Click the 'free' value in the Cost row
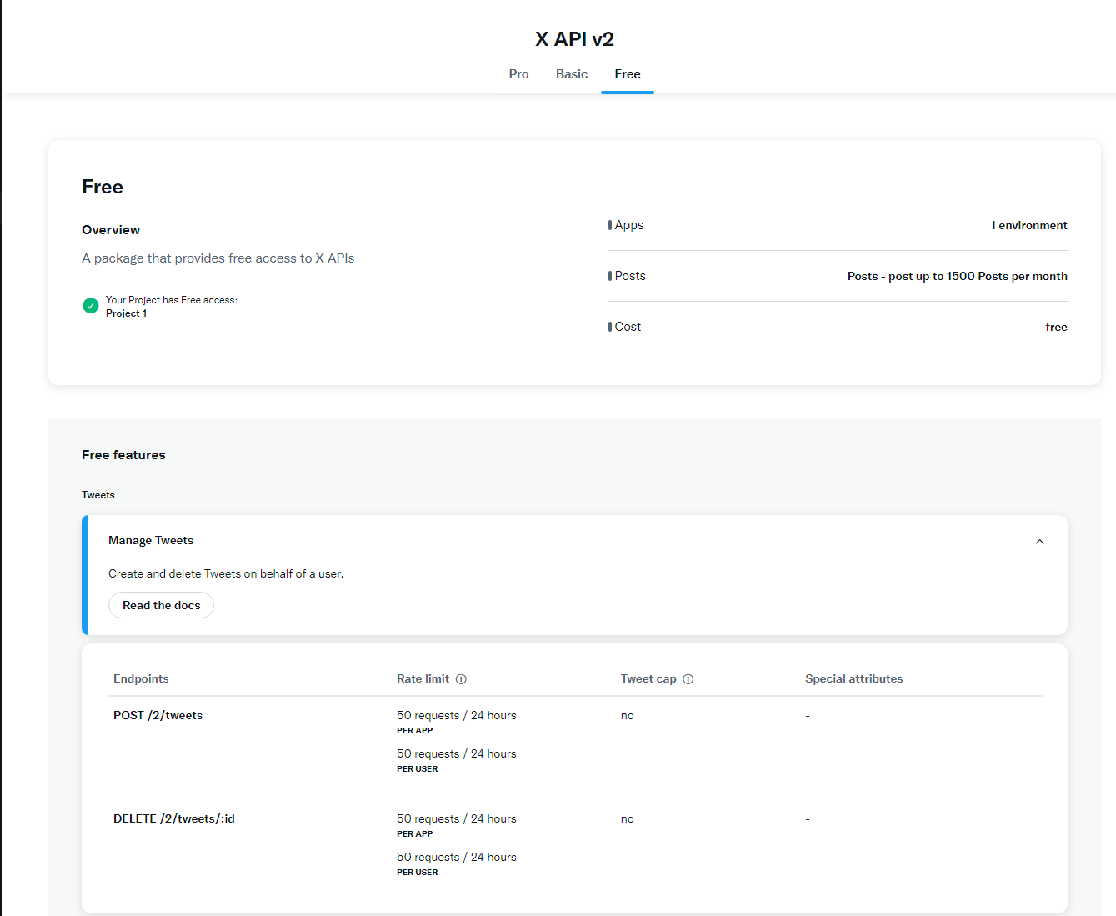The height and width of the screenshot is (916, 1116). 1056,327
